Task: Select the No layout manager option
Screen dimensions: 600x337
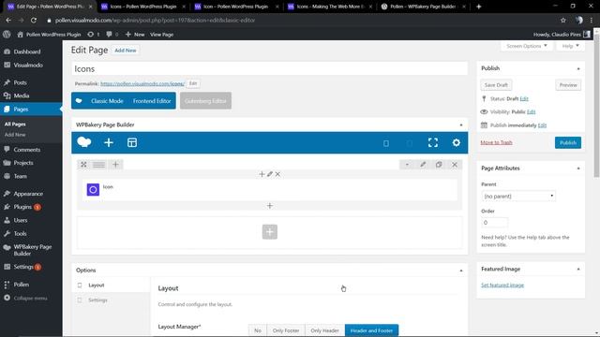Action: [x=258, y=330]
